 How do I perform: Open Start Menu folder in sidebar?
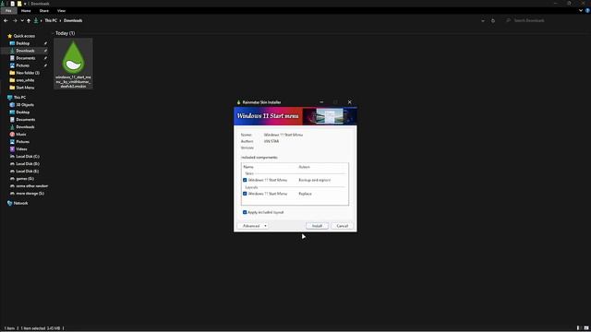tap(25, 88)
